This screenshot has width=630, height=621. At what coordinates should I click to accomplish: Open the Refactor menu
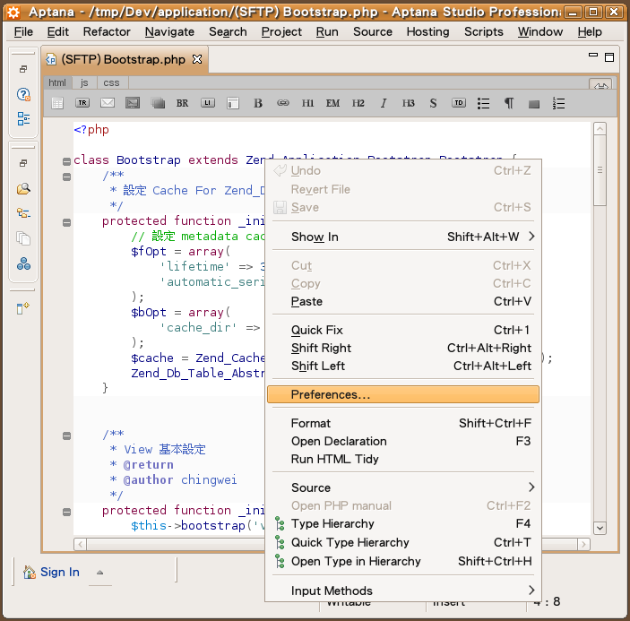(x=107, y=31)
